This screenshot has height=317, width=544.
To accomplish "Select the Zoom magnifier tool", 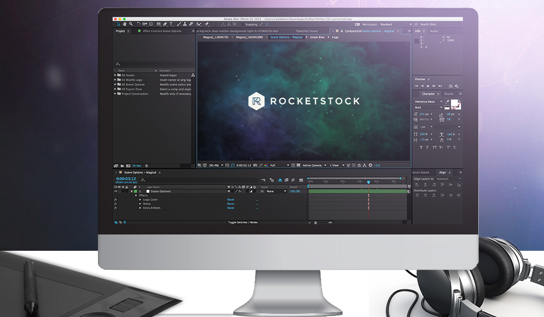I will click(131, 24).
